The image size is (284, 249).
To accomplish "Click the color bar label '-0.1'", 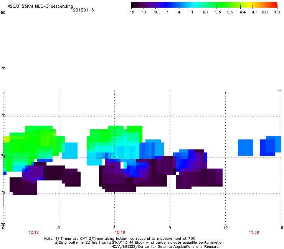I will [x=253, y=12].
